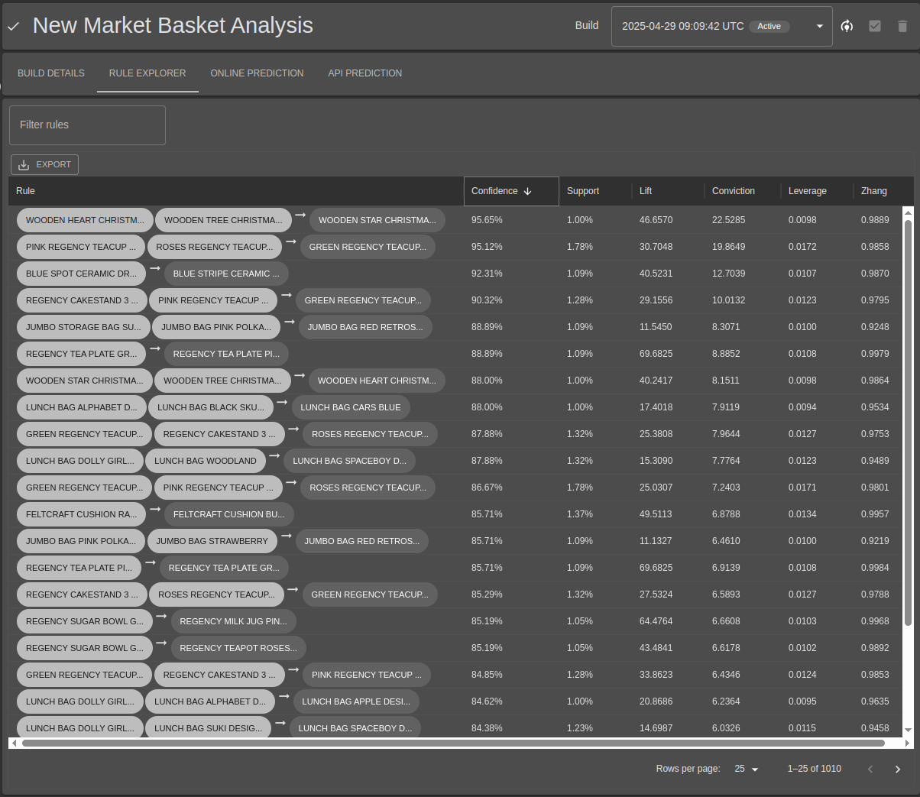Viewport: 920px width, 797px height.
Task: Click the set active build checkbox icon
Action: 875,26
